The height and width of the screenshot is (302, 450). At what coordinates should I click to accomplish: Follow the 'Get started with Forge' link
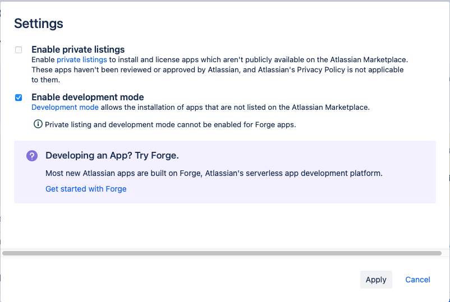click(86, 189)
